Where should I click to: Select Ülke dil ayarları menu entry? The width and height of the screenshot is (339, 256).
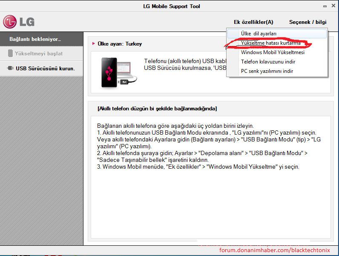pyautogui.click(x=277, y=34)
